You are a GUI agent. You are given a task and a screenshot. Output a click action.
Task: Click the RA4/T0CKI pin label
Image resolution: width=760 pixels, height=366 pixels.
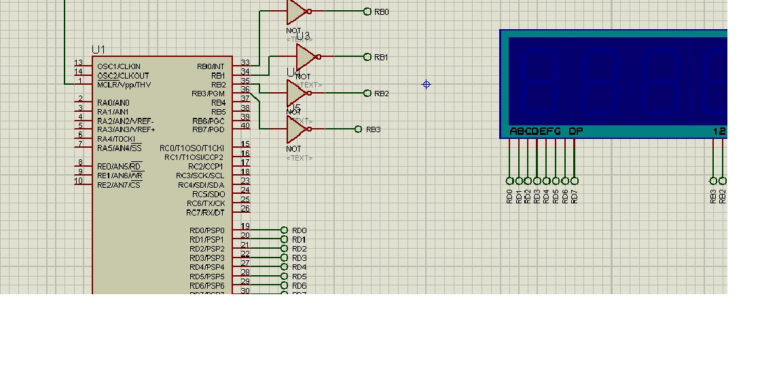pyautogui.click(x=116, y=139)
